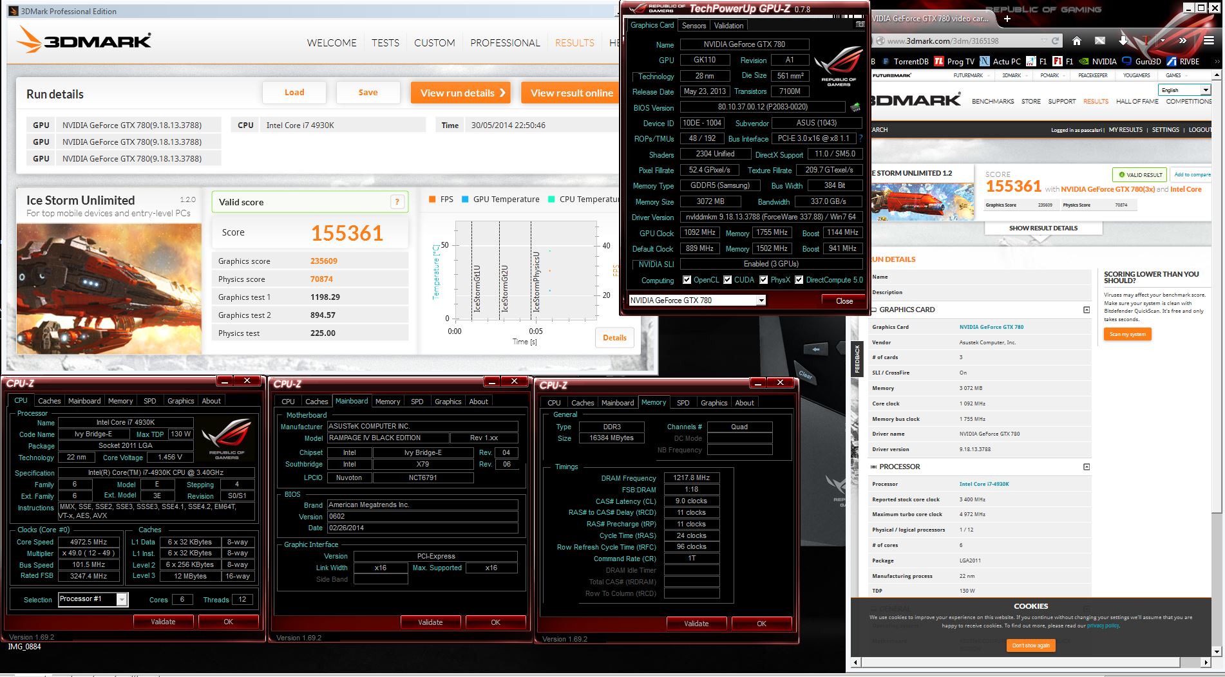Open the TorrentDB bookmark
The height and width of the screenshot is (677, 1225).
pos(905,62)
